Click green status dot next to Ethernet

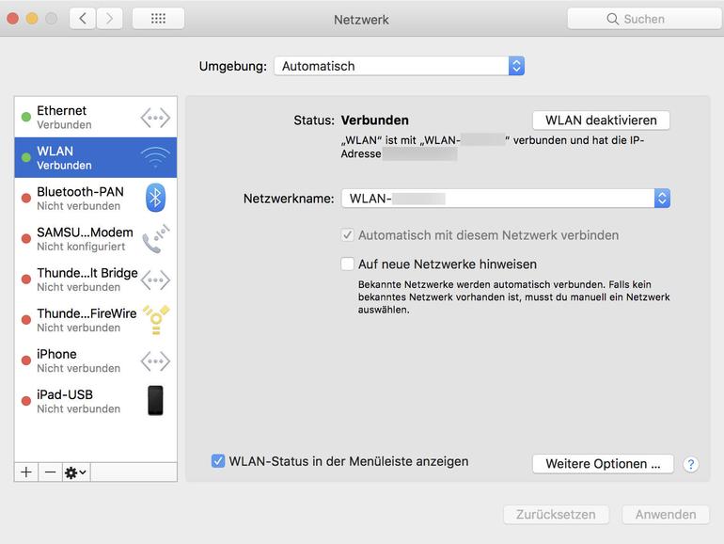coord(26,117)
